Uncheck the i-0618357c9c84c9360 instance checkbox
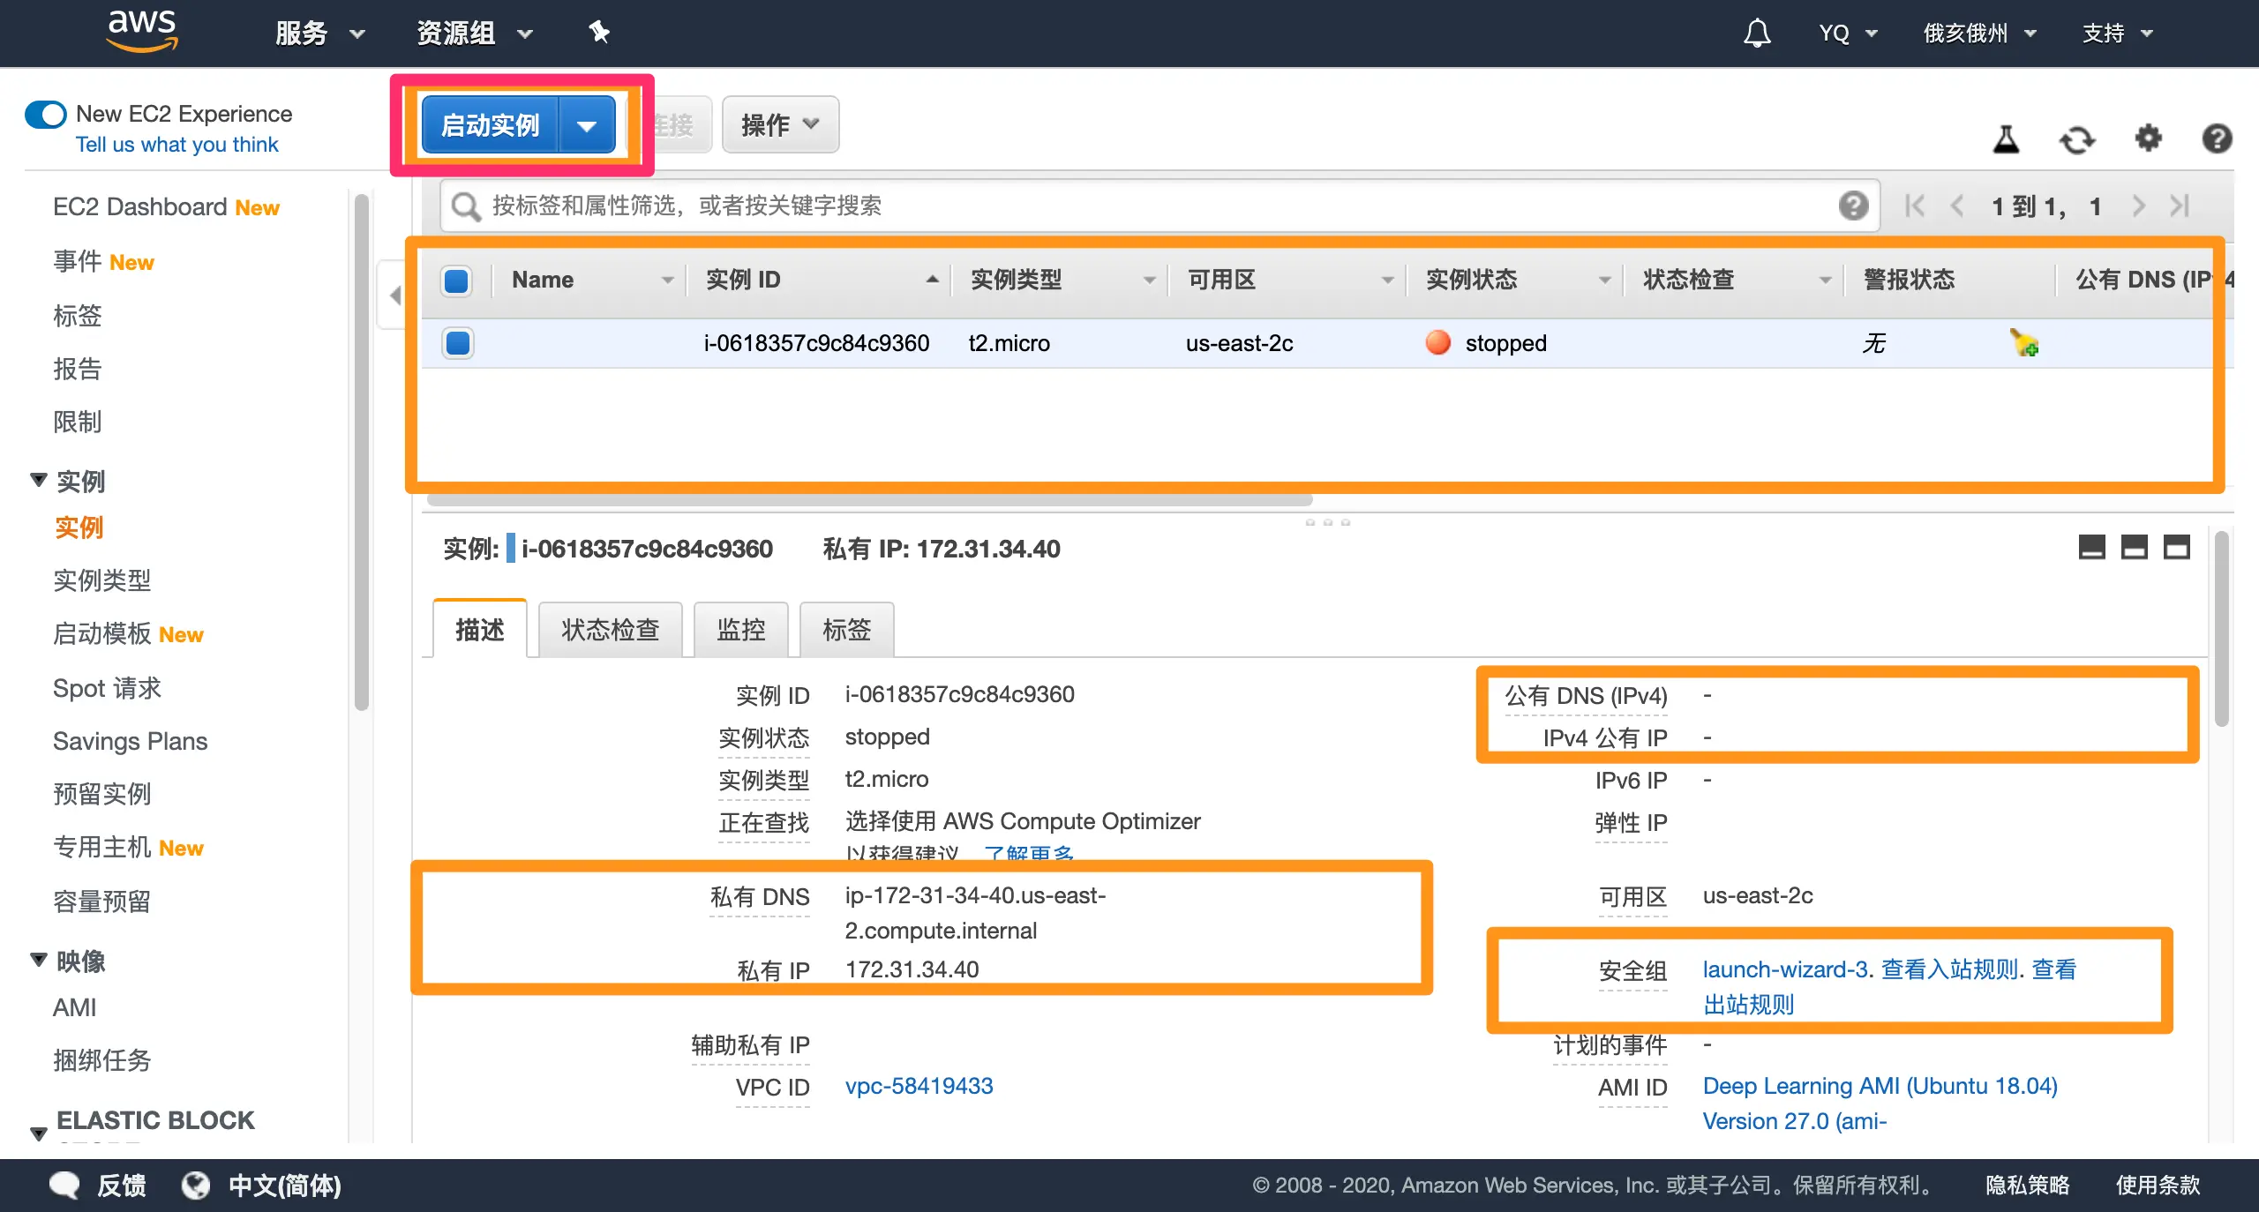Image resolution: width=2259 pixels, height=1212 pixels. [457, 342]
